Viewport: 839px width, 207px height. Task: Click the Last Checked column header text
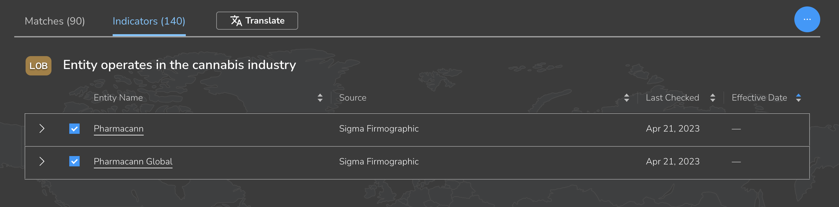pos(672,98)
